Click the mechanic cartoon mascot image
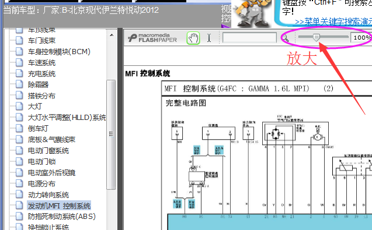This screenshot has width=372, height=230. pos(252,13)
